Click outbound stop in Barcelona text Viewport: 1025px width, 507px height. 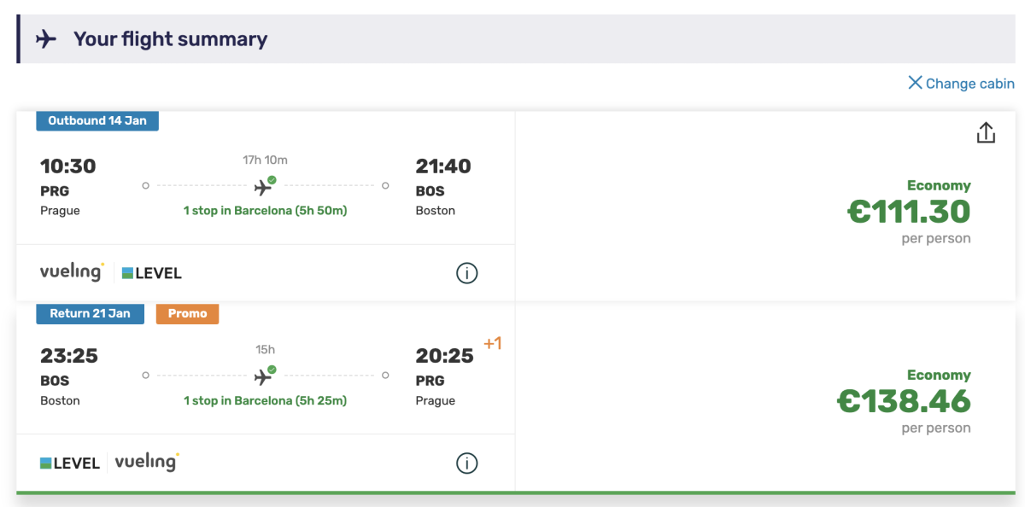(265, 211)
